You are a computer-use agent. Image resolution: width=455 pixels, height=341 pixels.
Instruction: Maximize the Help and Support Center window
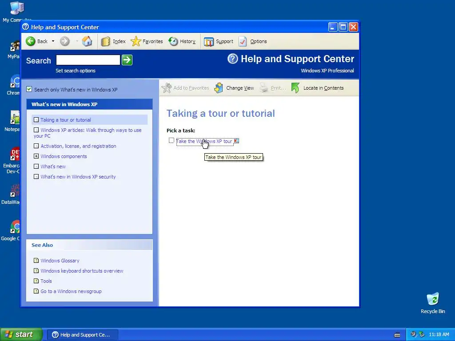point(343,27)
